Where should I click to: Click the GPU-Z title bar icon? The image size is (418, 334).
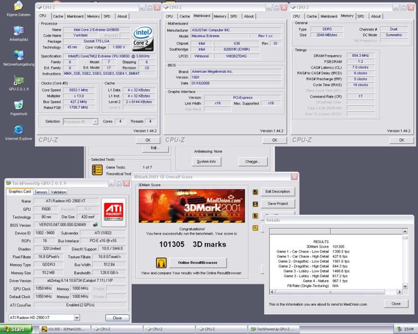tap(8, 183)
